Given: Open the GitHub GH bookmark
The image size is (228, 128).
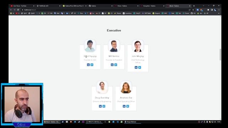Looking at the screenshot, I should (193, 13).
